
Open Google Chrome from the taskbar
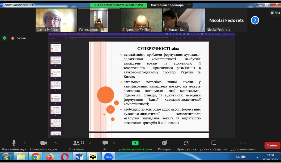36,157
